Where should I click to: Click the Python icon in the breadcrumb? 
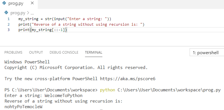(6, 13)
